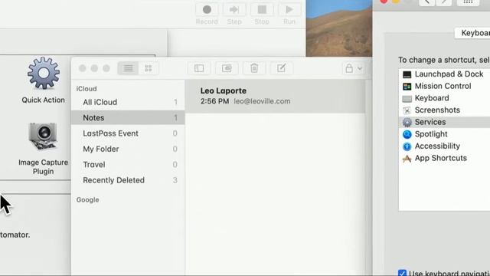490x276 pixels.
Task: Show all preferences grid button
Action: [468, 2]
